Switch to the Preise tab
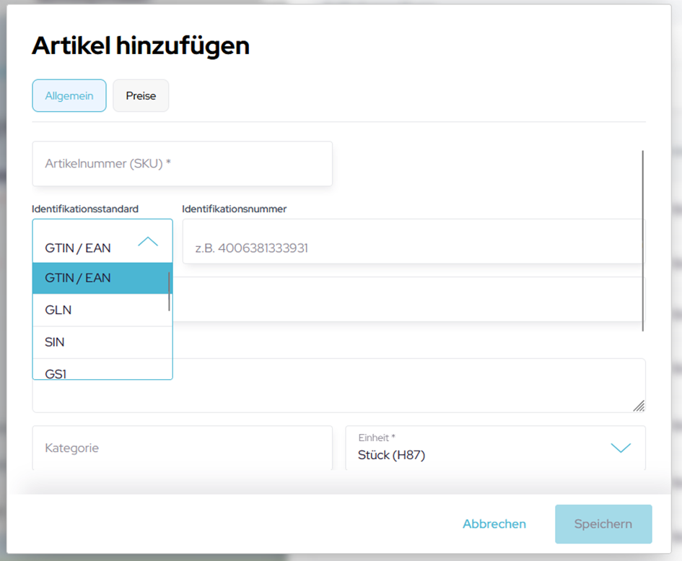This screenshot has height=561, width=682. coord(141,96)
